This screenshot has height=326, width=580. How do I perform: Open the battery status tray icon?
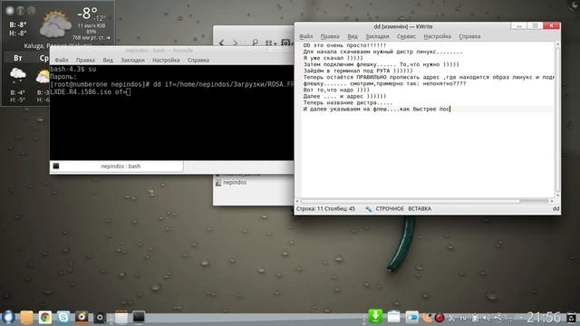tap(475, 318)
